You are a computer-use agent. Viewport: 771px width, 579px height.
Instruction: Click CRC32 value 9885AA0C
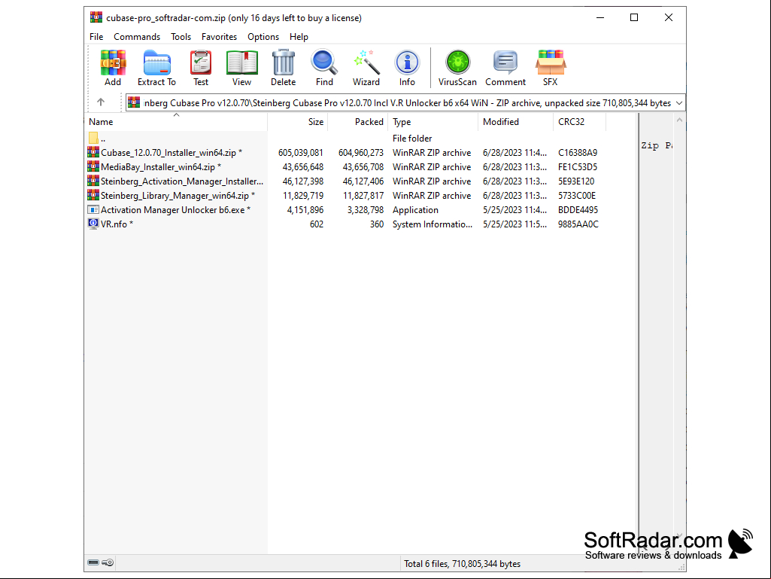[x=578, y=224]
